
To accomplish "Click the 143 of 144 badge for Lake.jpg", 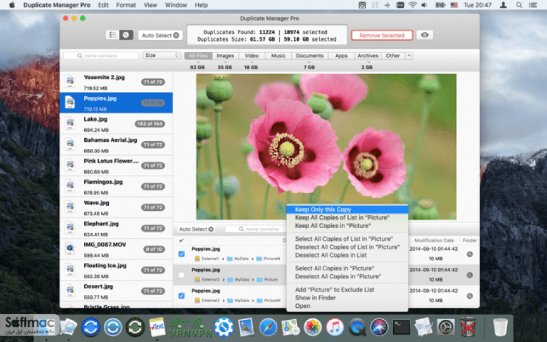I will 149,124.
